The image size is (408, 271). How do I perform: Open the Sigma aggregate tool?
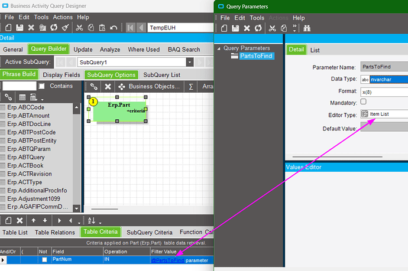[x=191, y=87]
